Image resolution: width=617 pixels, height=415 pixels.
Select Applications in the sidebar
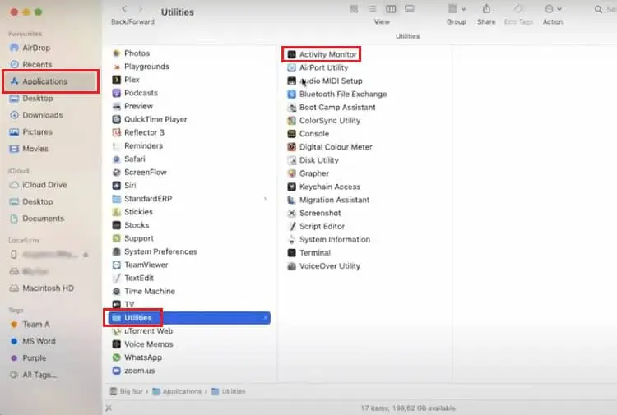coord(50,81)
